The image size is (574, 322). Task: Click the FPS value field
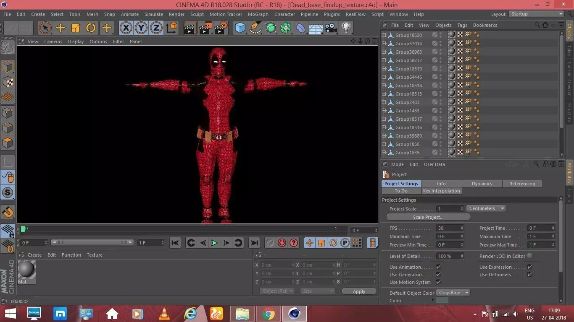click(x=450, y=228)
